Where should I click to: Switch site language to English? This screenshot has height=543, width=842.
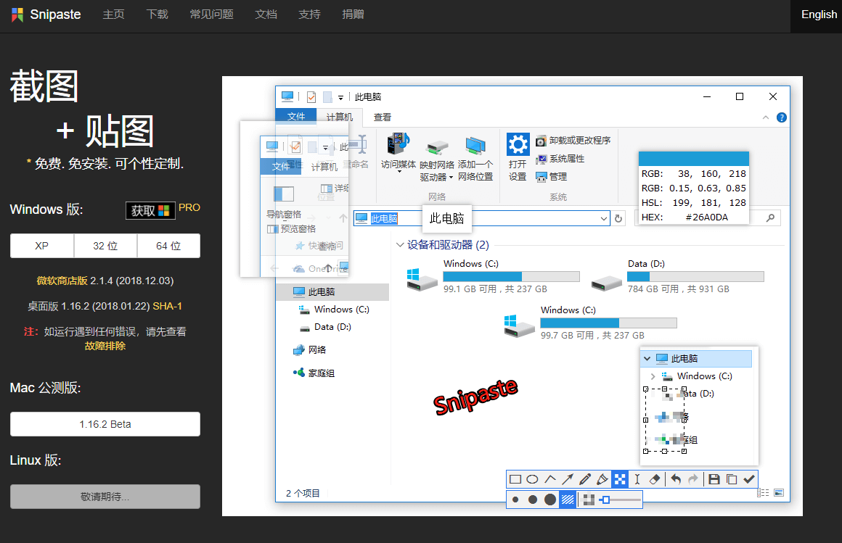pyautogui.click(x=819, y=14)
